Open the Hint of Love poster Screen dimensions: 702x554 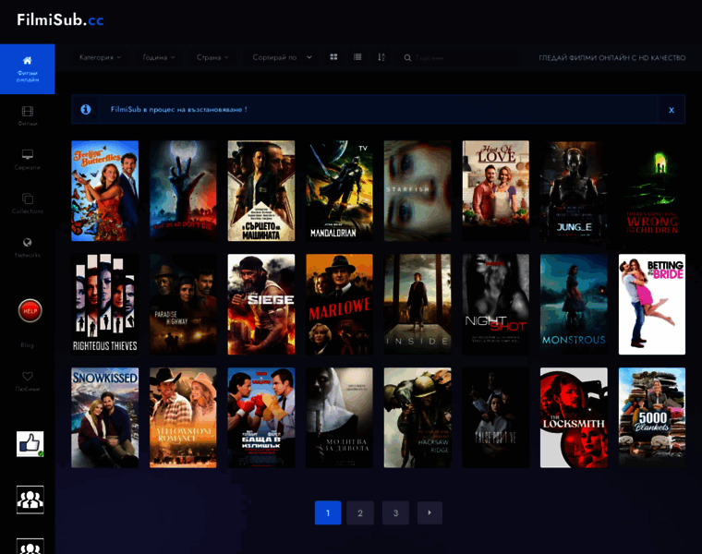496,191
